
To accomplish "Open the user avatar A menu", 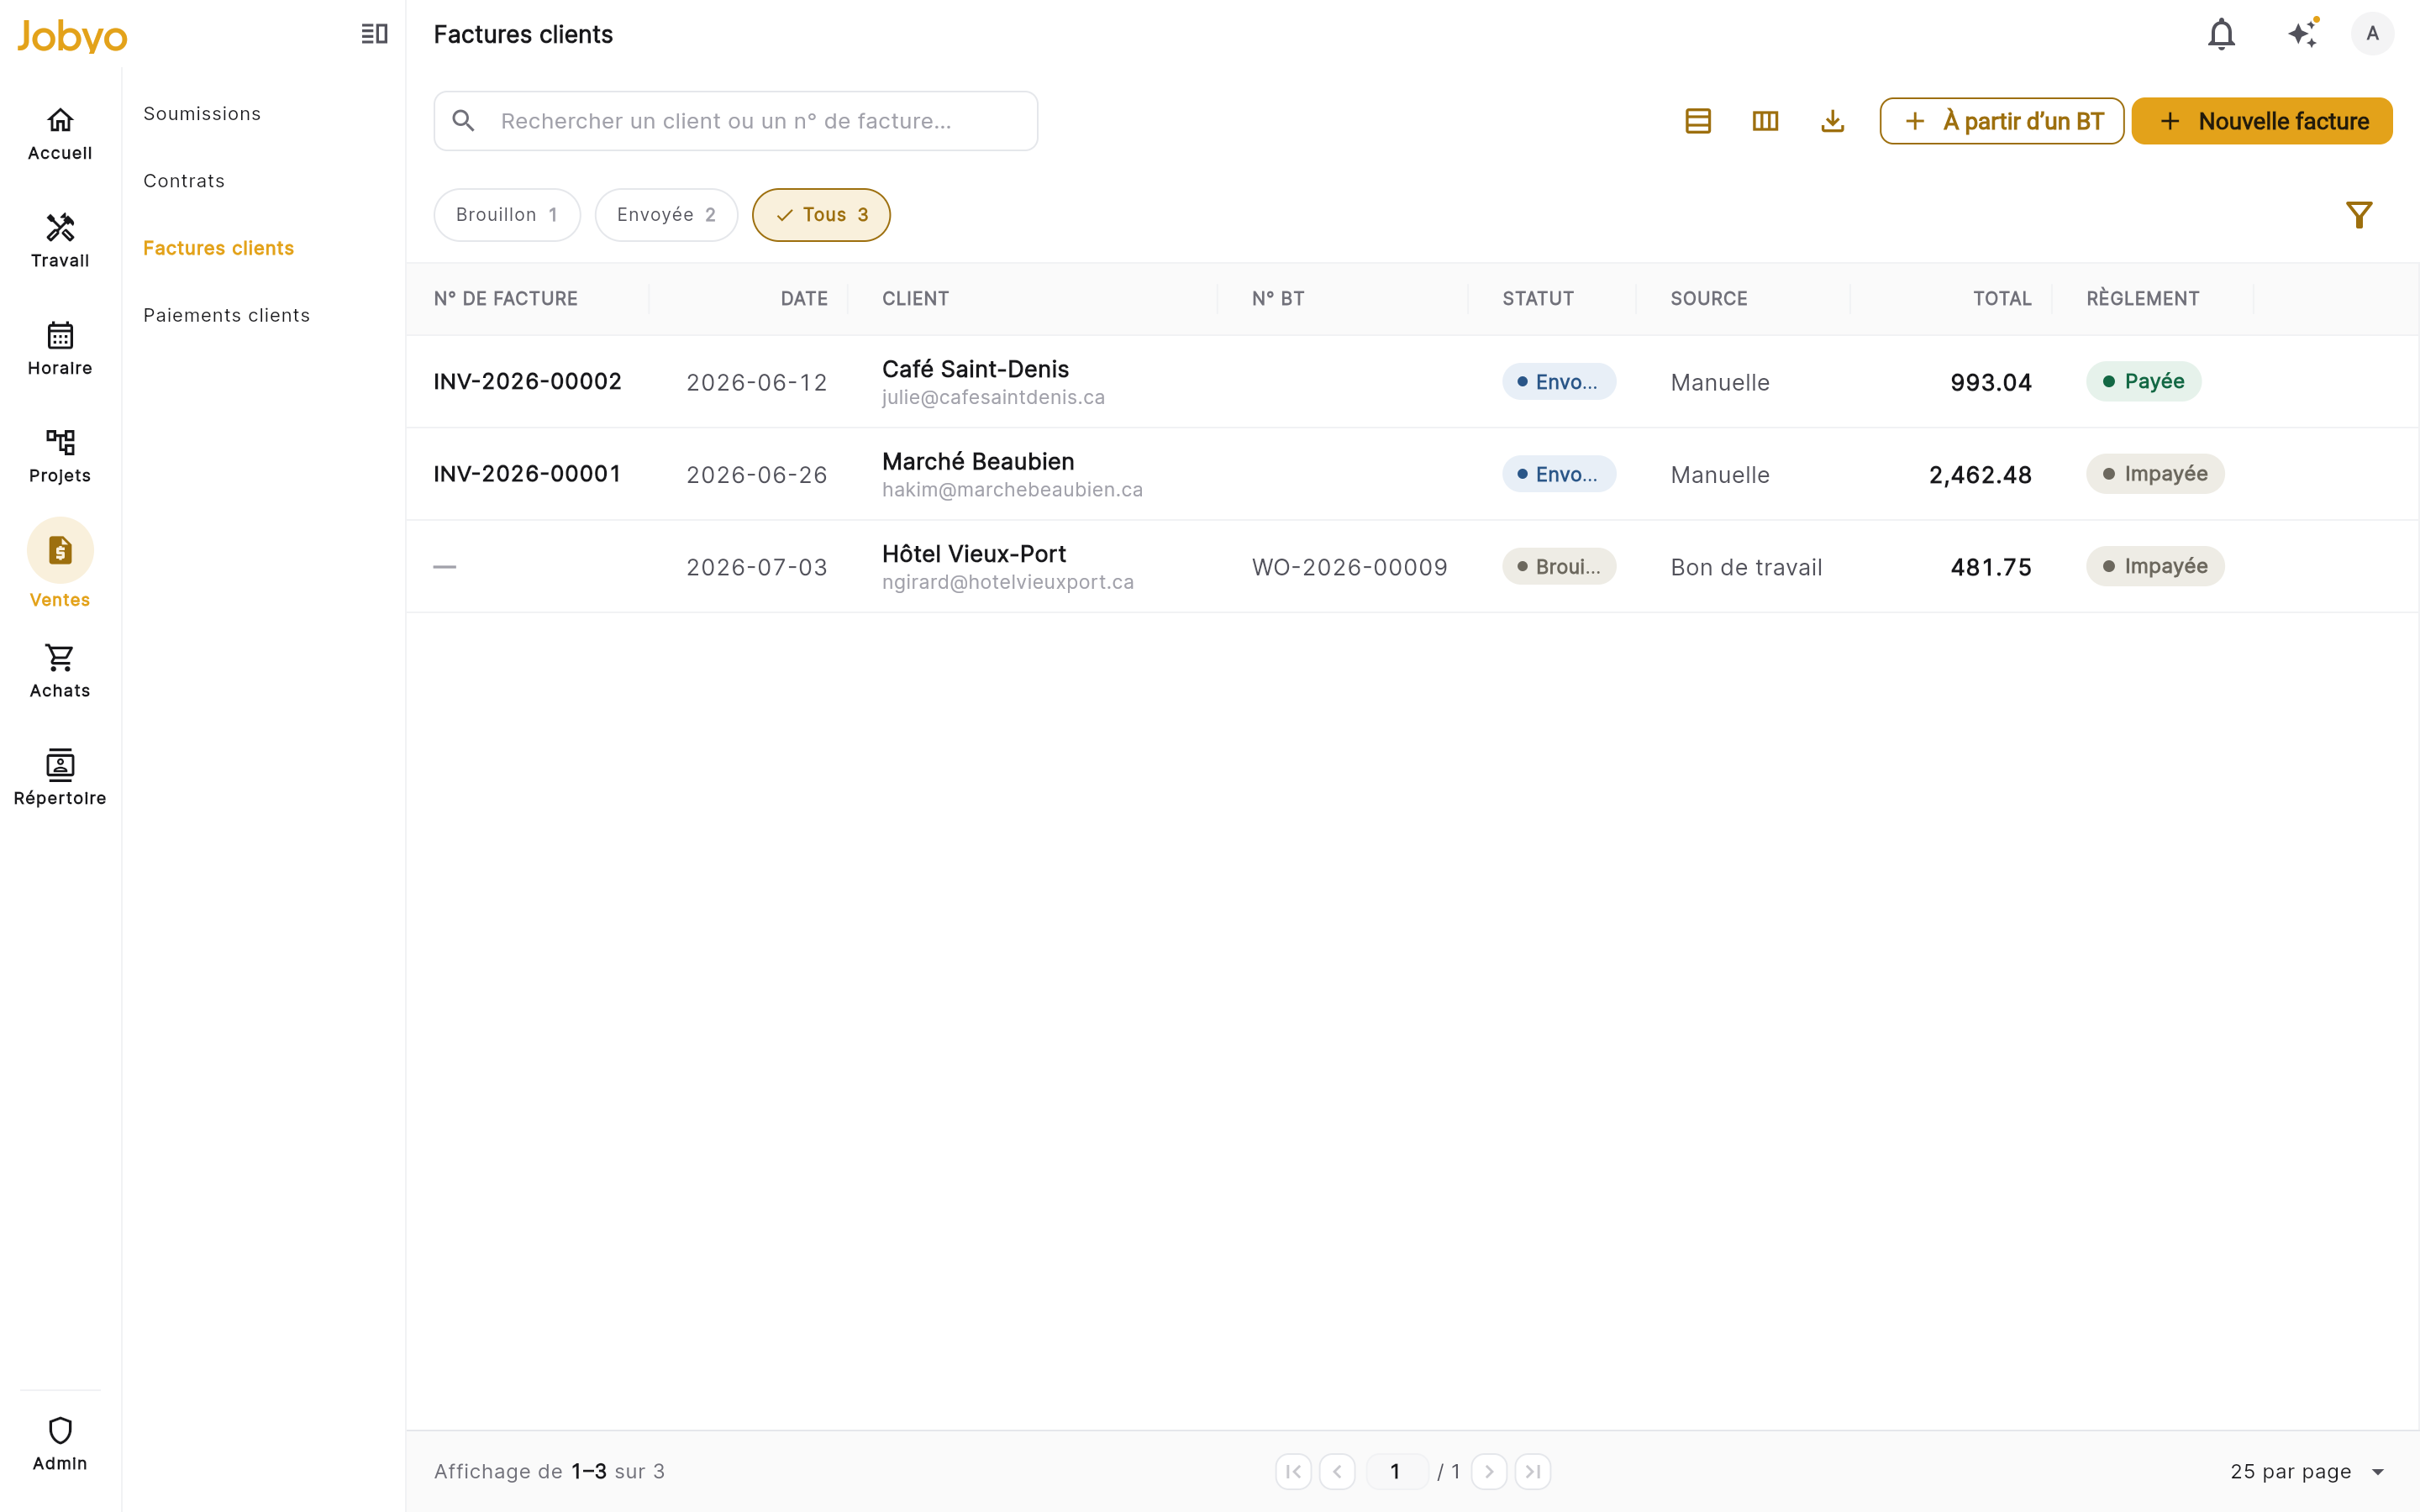I will [2372, 34].
